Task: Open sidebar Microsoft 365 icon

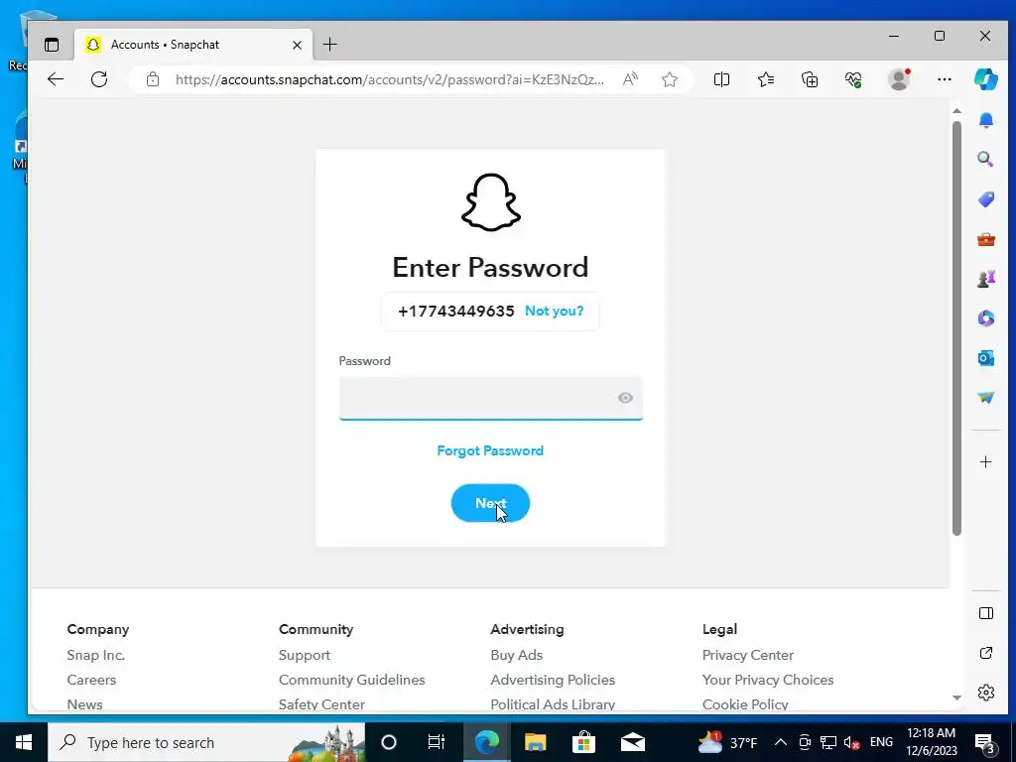Action: pyautogui.click(x=985, y=318)
